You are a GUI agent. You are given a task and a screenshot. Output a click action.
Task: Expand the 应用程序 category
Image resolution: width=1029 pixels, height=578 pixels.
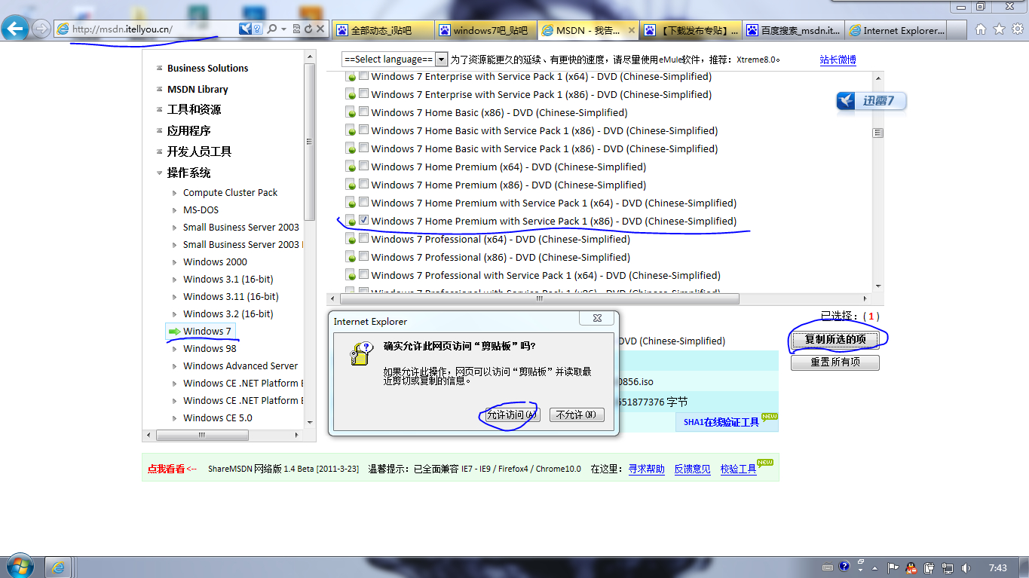pos(160,130)
